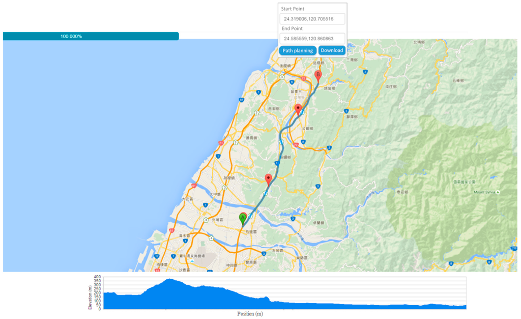The width and height of the screenshot is (521, 319).
Task: Click the 大安區 map label
Action: (x=187, y=199)
